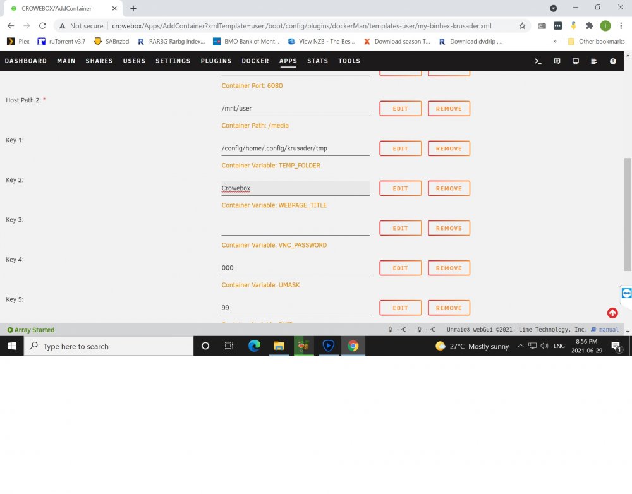Open the SABnzbd bookmark
Viewport: 632px width, 494px height.
(x=111, y=41)
